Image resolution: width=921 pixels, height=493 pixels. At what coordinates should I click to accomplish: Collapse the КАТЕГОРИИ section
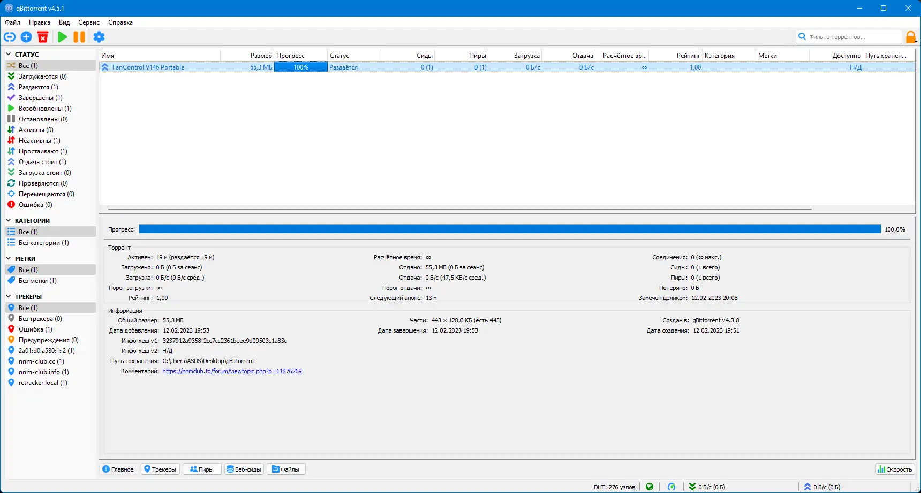click(x=9, y=221)
